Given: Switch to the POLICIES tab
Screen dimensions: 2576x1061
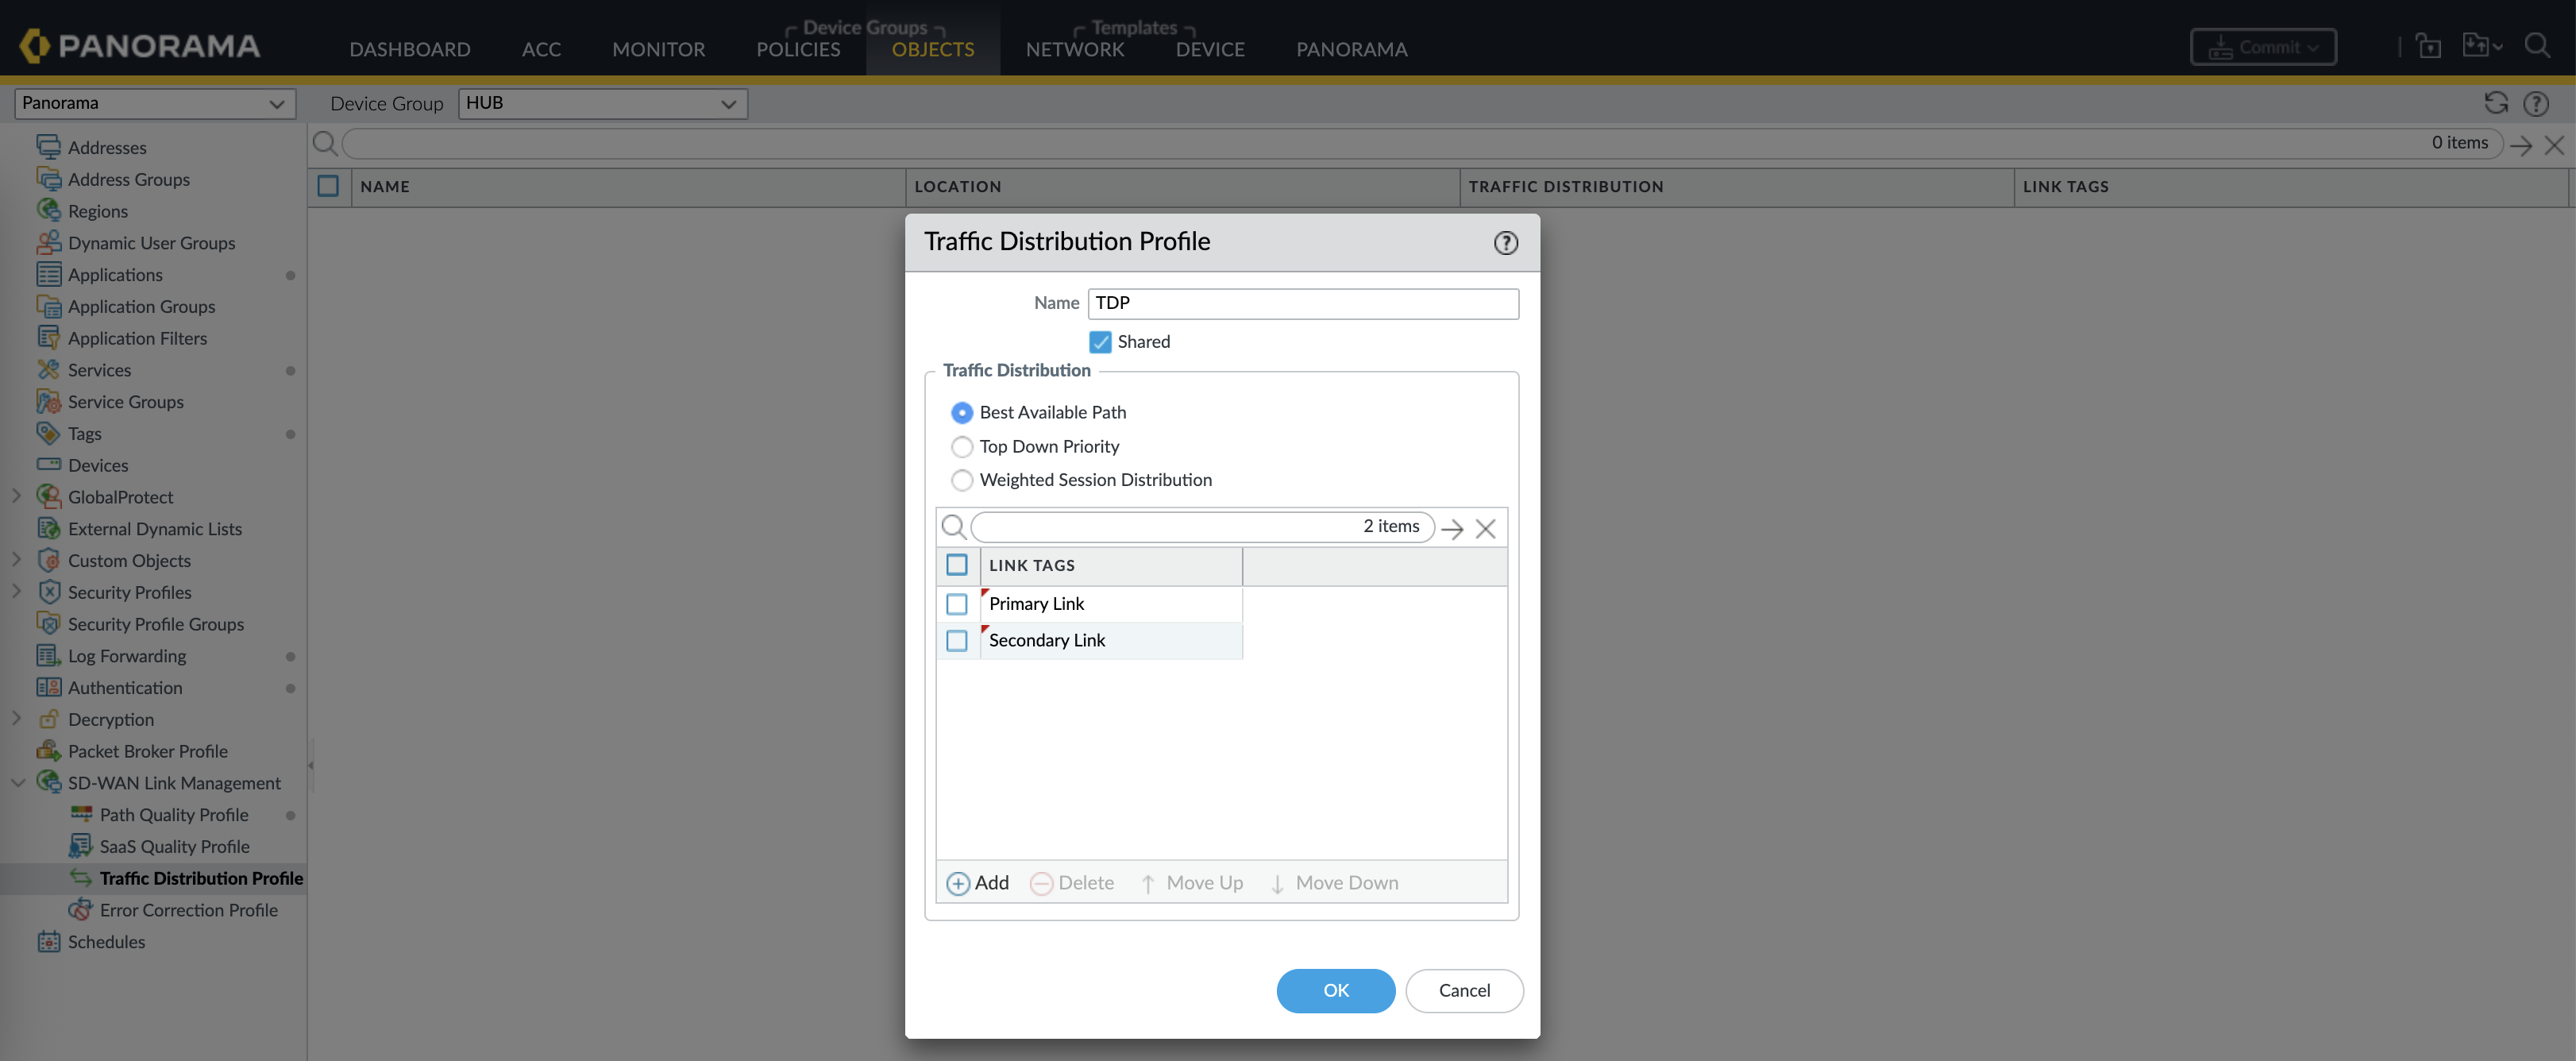Looking at the screenshot, I should [x=797, y=49].
